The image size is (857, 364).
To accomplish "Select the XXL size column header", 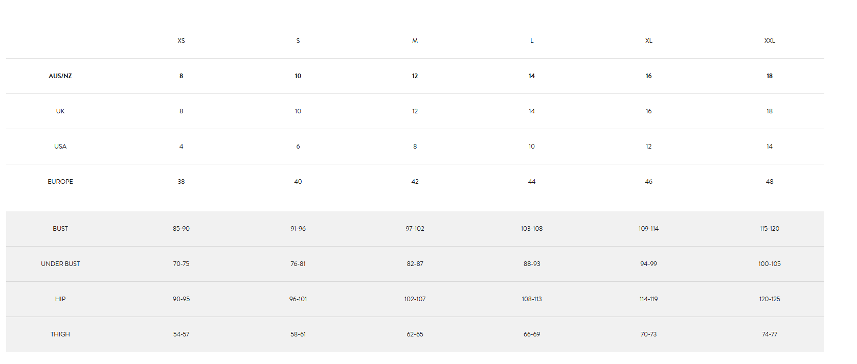I will pyautogui.click(x=770, y=41).
